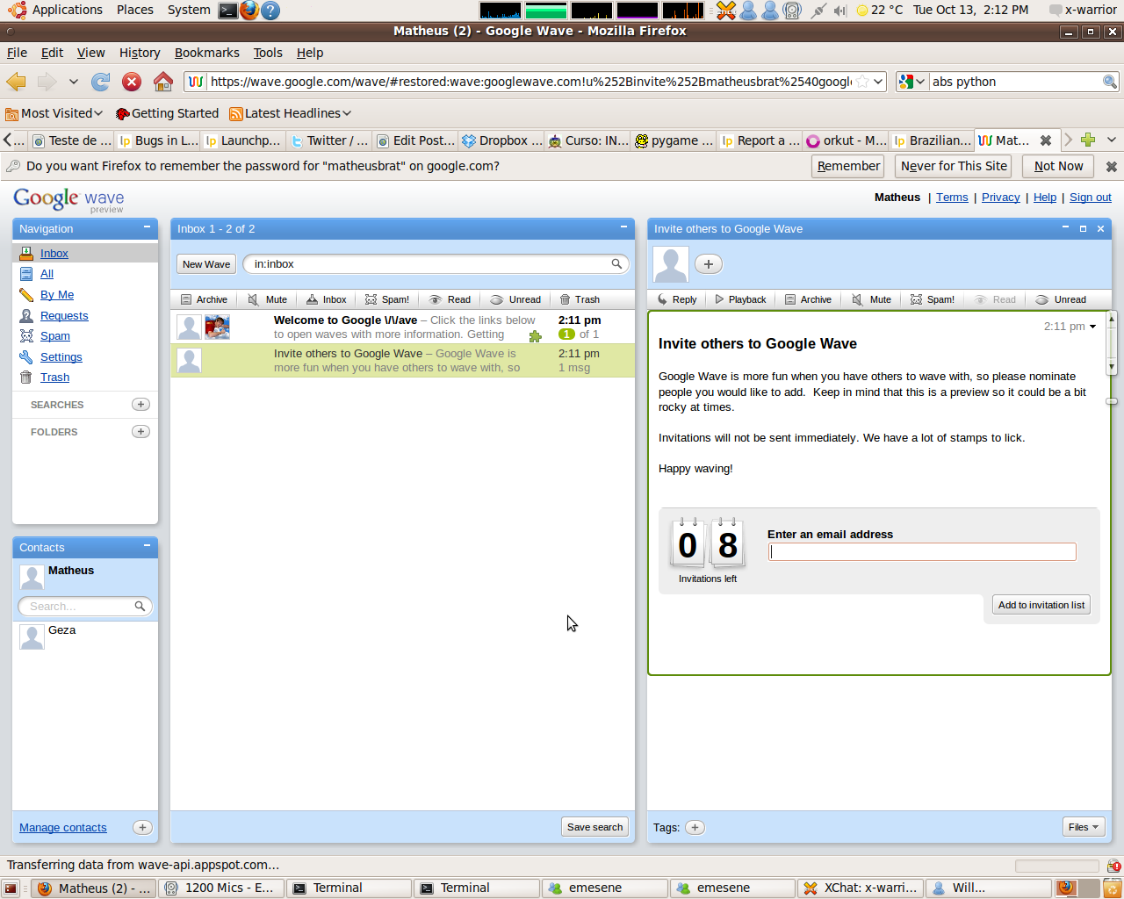1124x899 pixels.
Task: Open the History menu
Action: click(x=140, y=53)
